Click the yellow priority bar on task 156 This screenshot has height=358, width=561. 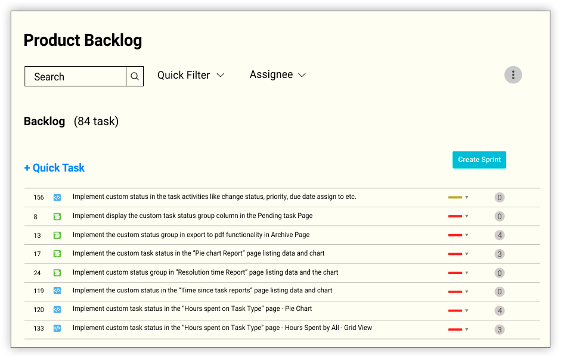[455, 197]
